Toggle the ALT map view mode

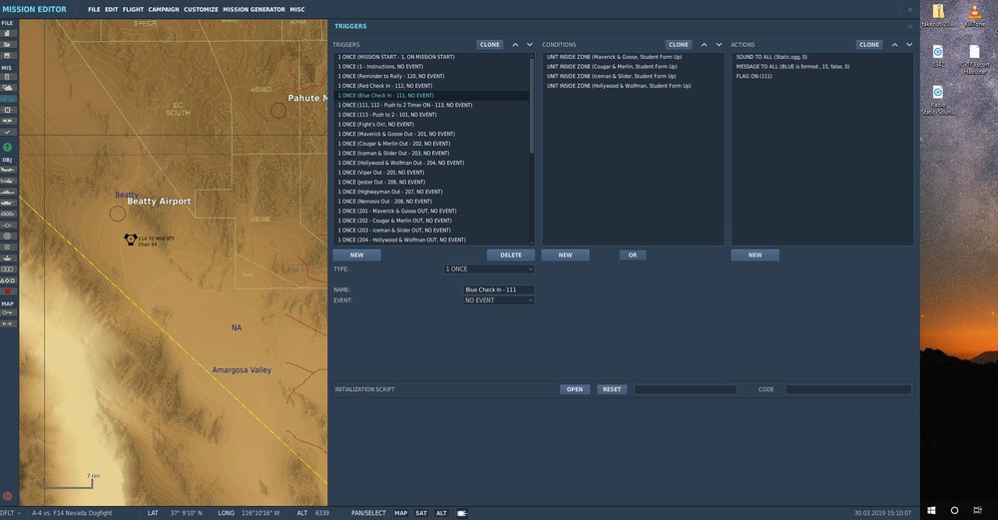coord(441,513)
